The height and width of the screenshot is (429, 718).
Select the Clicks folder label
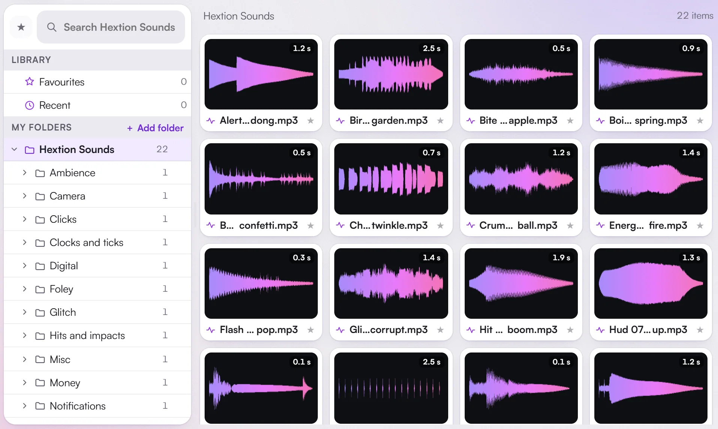[63, 219]
